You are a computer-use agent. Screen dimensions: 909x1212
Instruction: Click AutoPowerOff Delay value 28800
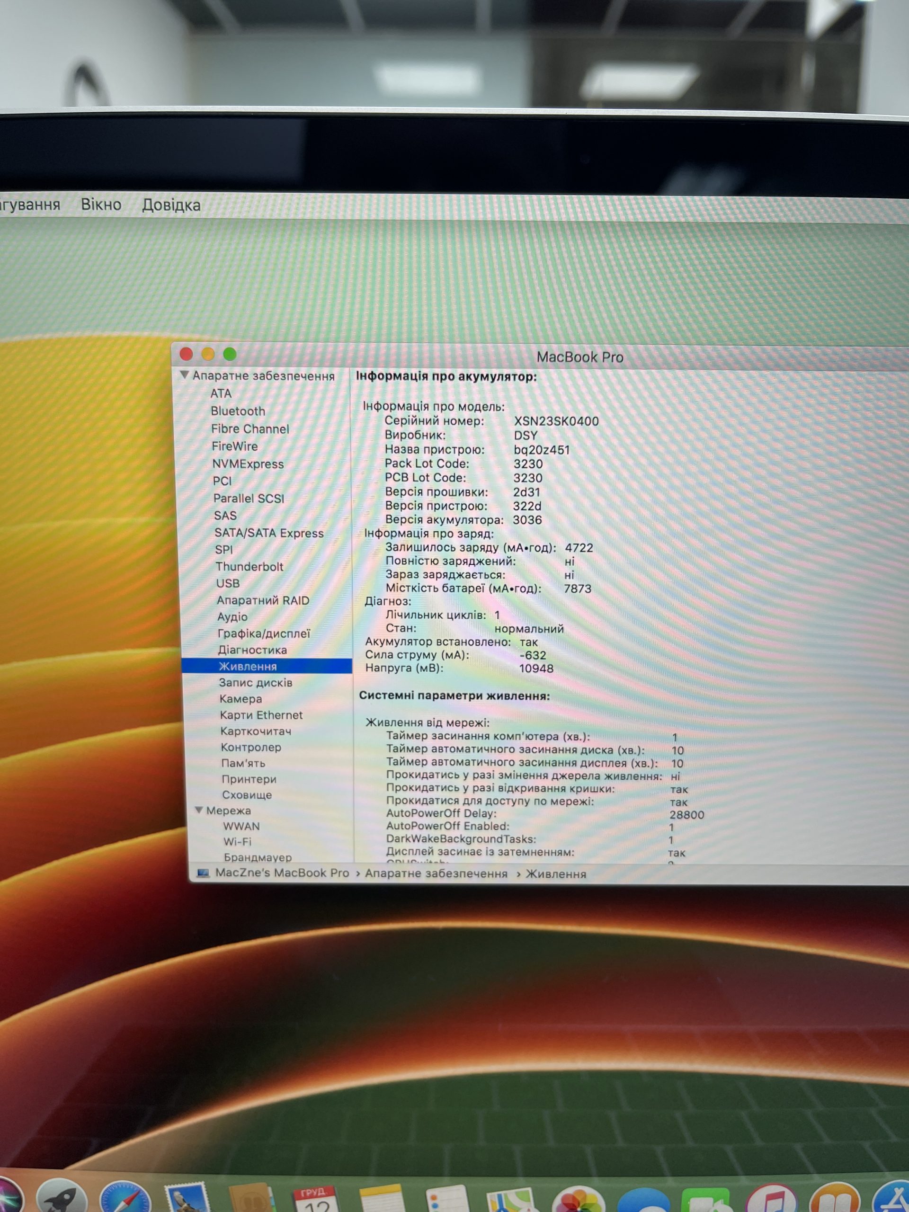[x=686, y=815]
